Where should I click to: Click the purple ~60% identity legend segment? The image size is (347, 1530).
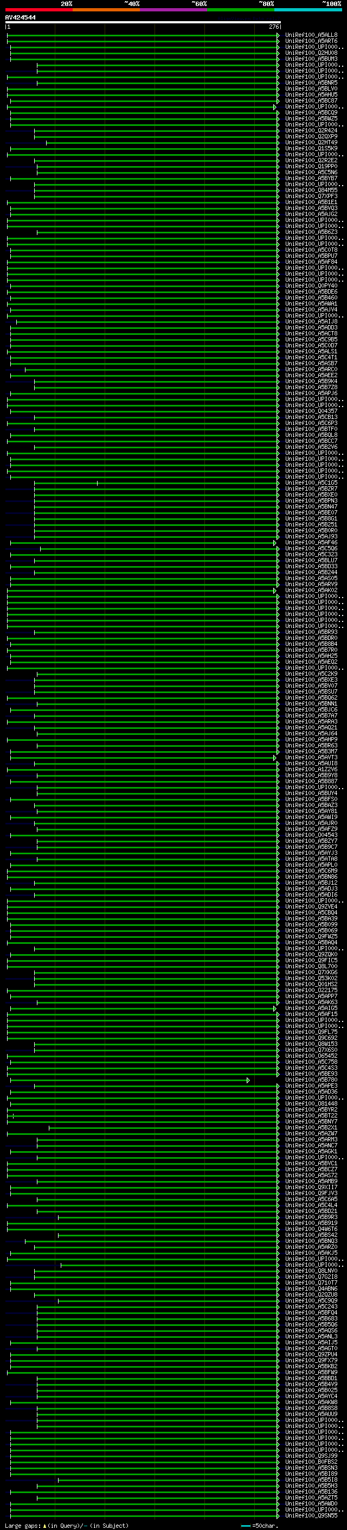pos(174,10)
